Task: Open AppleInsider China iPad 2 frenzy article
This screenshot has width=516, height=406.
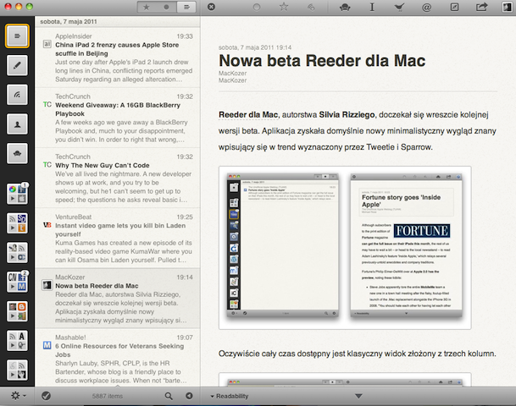Action: (118, 58)
